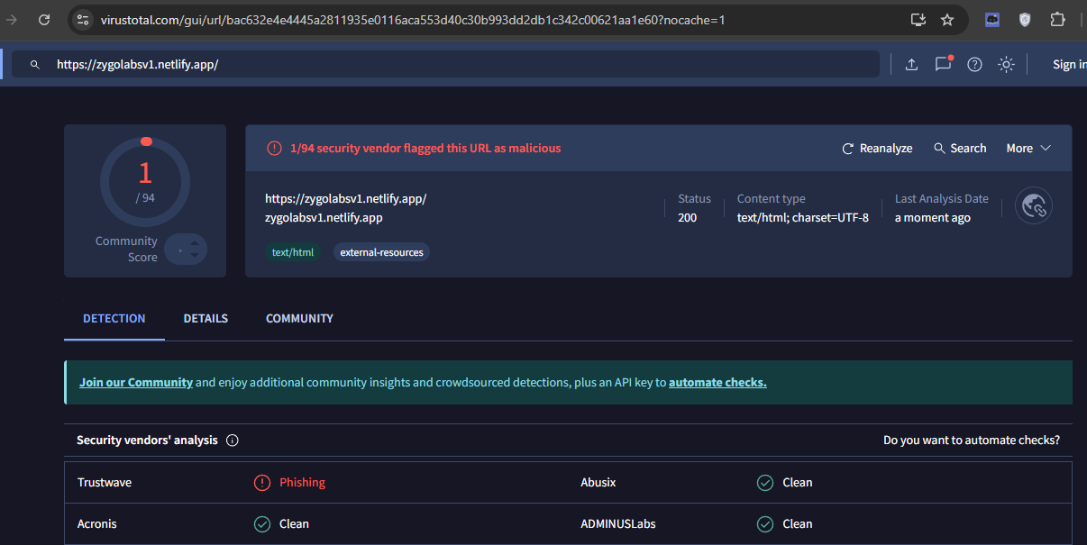The width and height of the screenshot is (1087, 545).
Task: Click the Reanalyze button
Action: pos(877,149)
